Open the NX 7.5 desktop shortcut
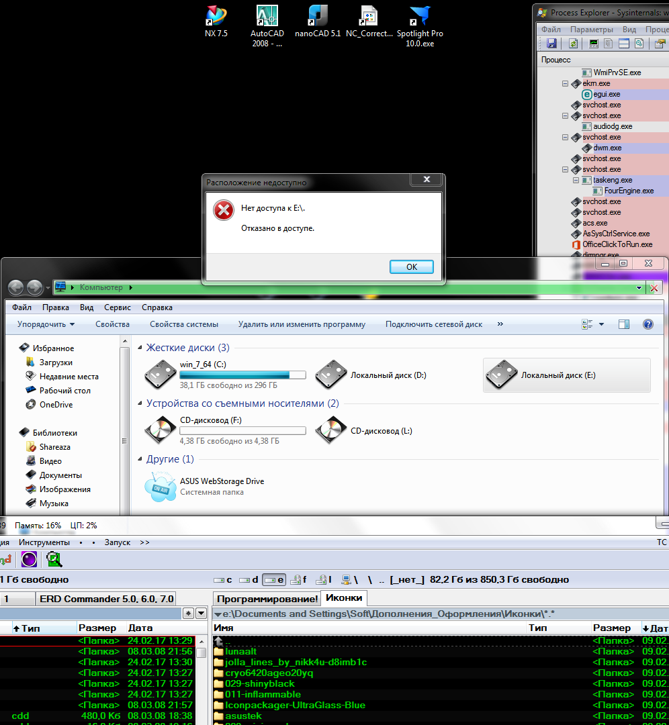Image resolution: width=669 pixels, height=725 pixels. 216,17
